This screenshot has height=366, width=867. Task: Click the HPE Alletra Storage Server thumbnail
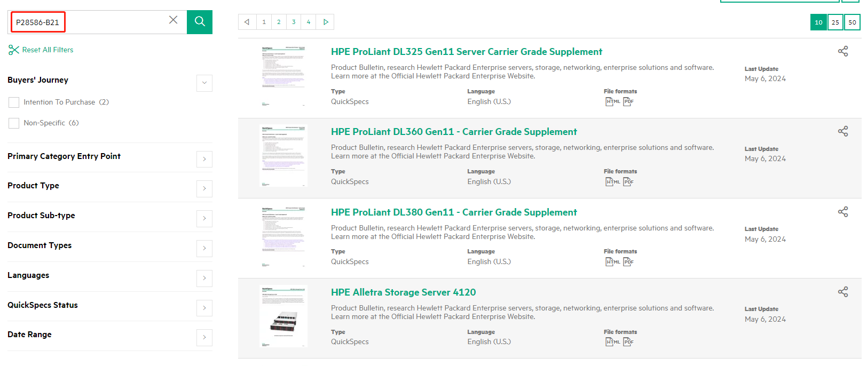[283, 316]
